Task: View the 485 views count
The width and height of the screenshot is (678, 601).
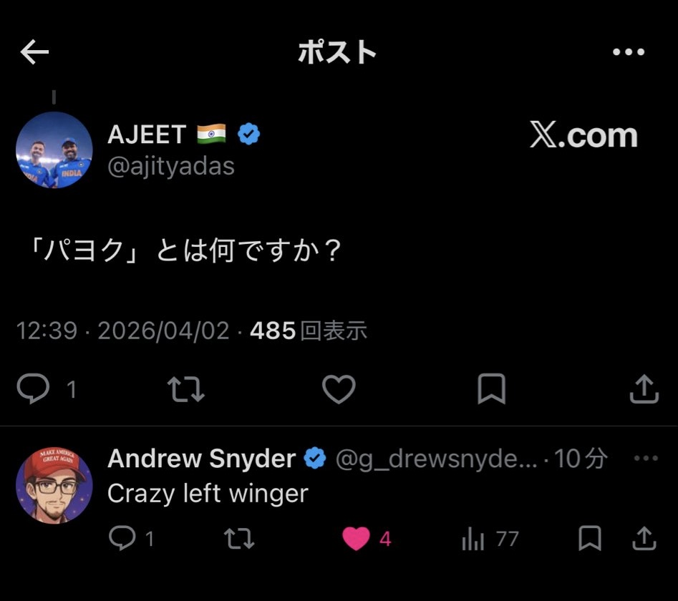Action: point(309,331)
